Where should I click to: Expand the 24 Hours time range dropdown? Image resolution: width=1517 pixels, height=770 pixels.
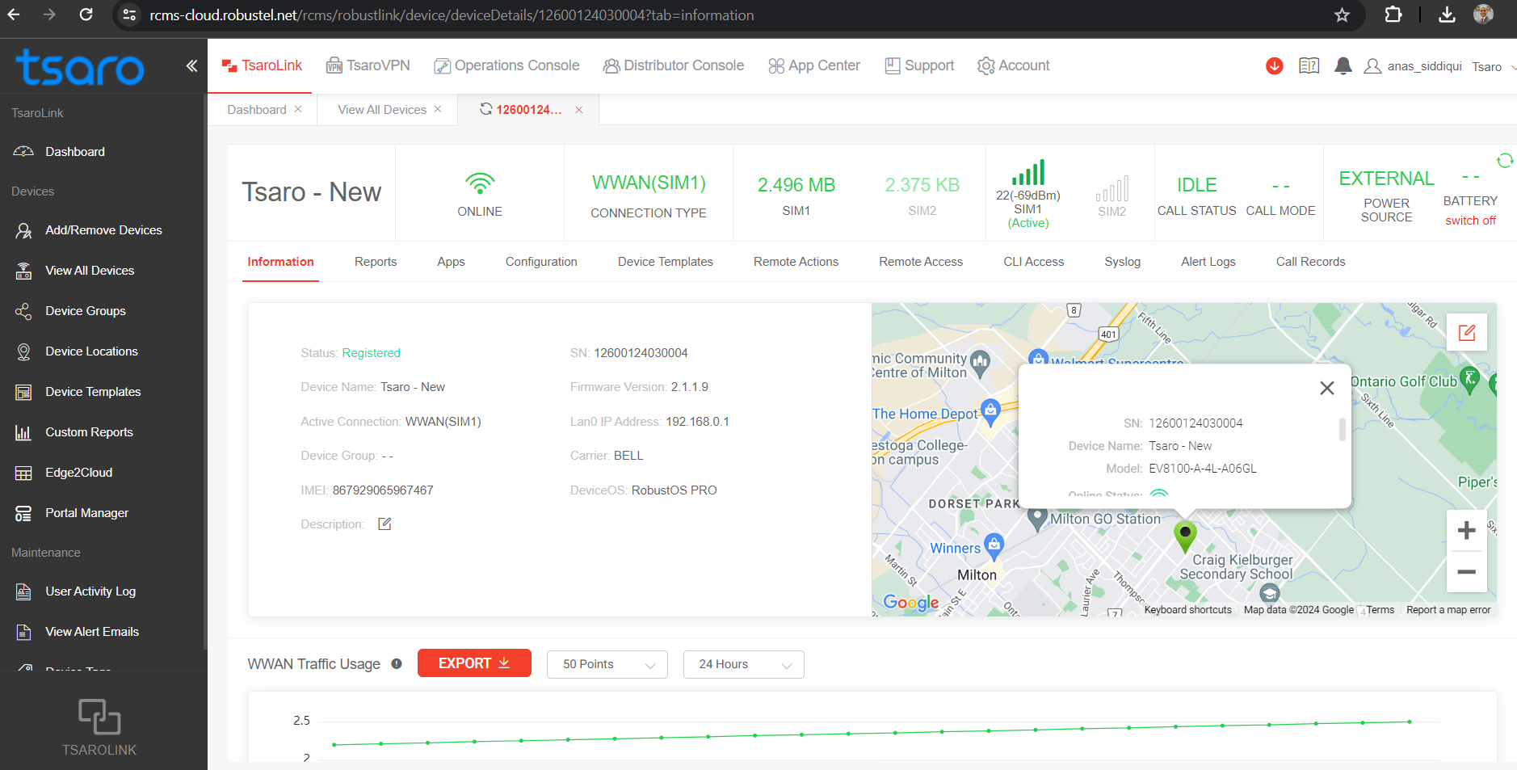[743, 664]
